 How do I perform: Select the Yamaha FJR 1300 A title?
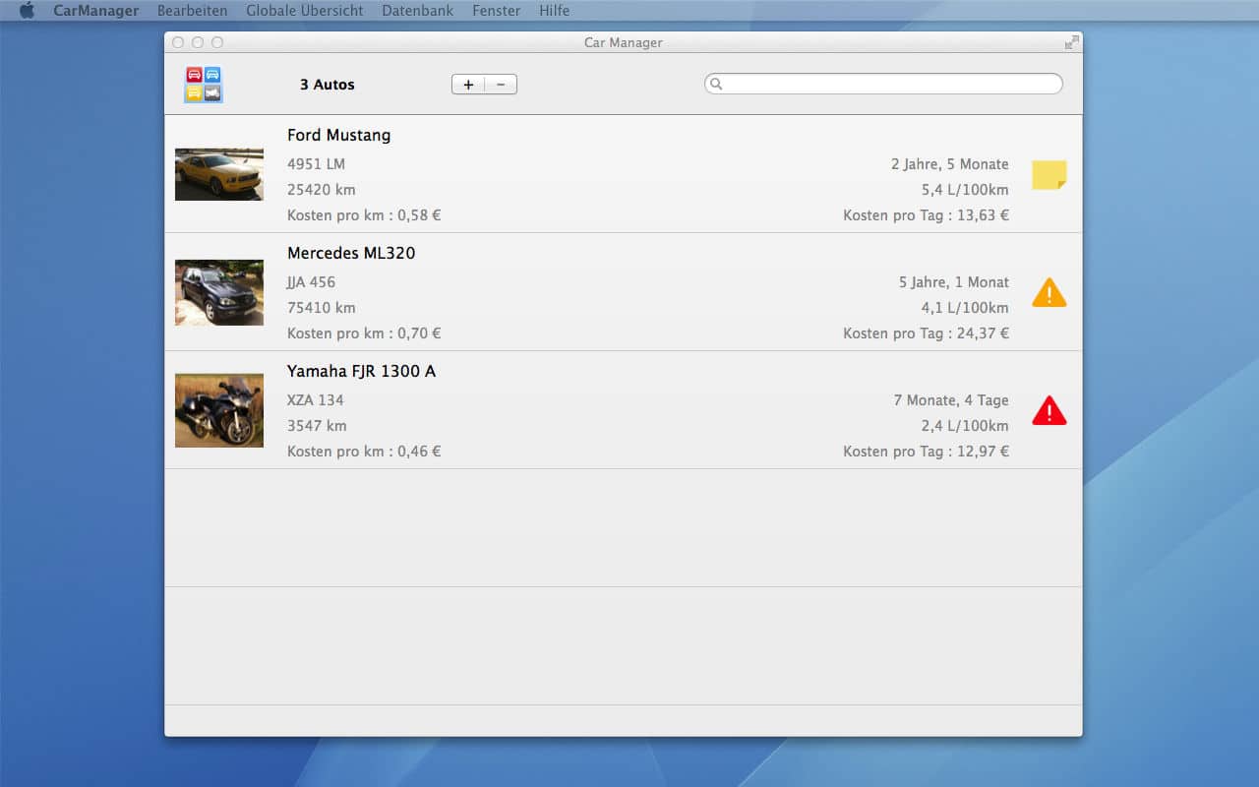(x=361, y=371)
